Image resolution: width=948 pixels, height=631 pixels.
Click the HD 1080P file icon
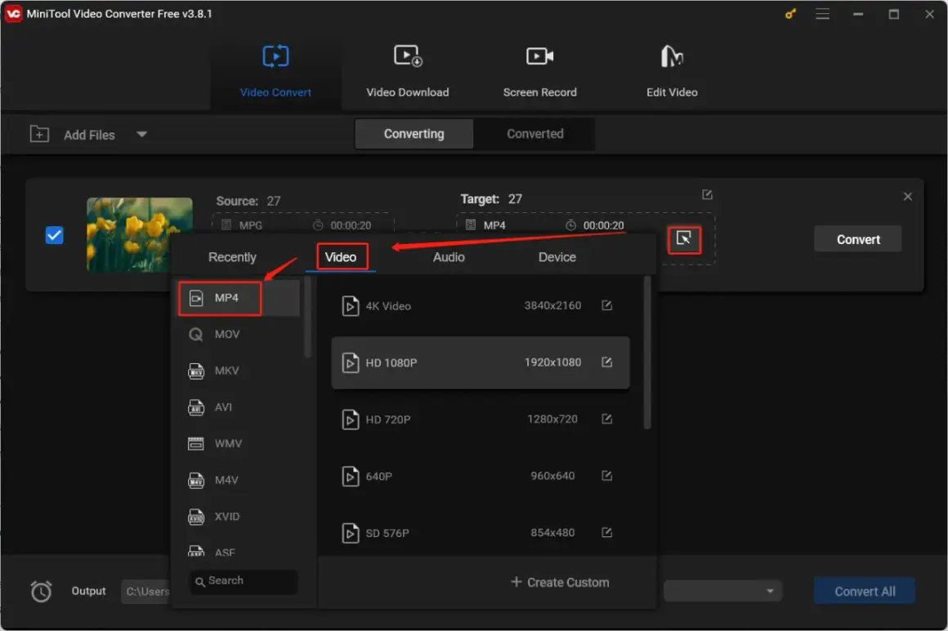tap(350, 362)
